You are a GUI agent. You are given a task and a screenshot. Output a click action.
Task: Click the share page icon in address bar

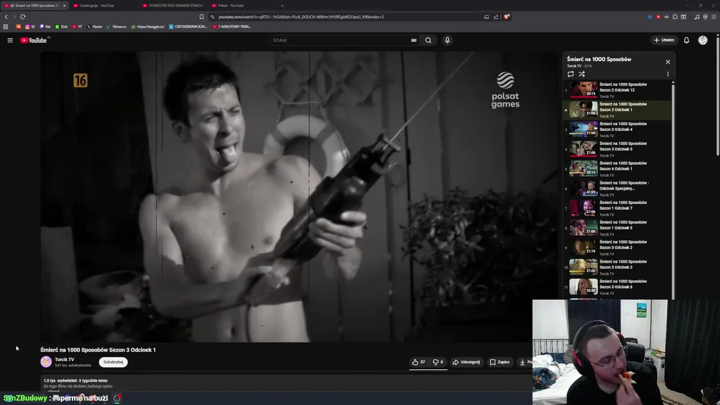(x=496, y=17)
